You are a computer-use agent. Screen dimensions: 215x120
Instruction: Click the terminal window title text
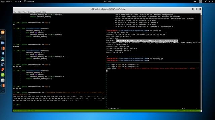(x=107, y=9)
